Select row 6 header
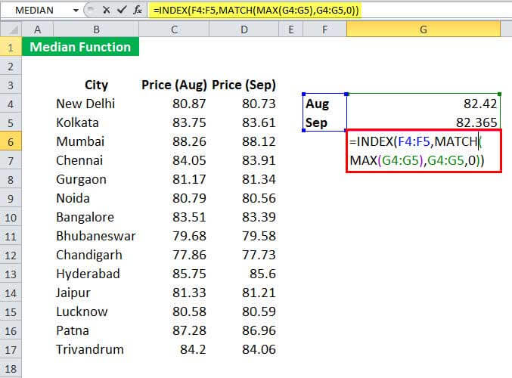512x378 pixels. pyautogui.click(x=11, y=141)
